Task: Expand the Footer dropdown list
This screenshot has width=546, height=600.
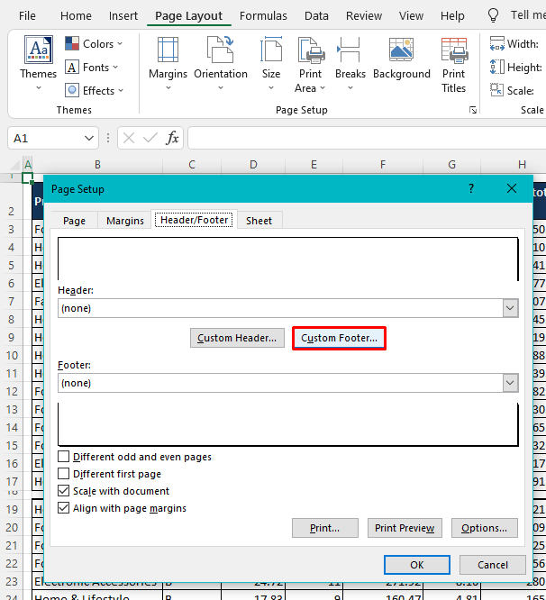Action: pyautogui.click(x=511, y=383)
